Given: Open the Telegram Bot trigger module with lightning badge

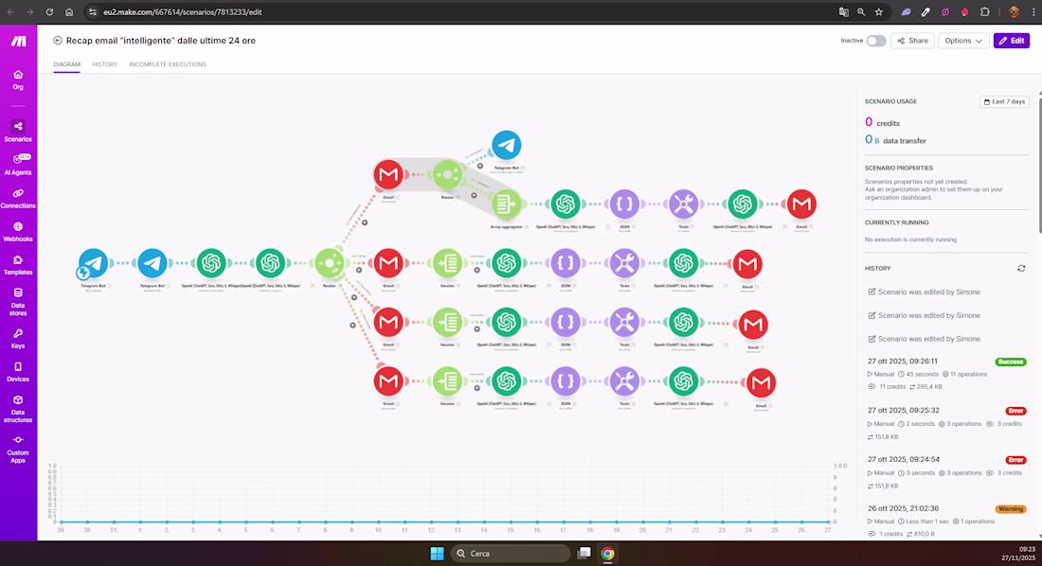Looking at the screenshot, I should pos(93,264).
